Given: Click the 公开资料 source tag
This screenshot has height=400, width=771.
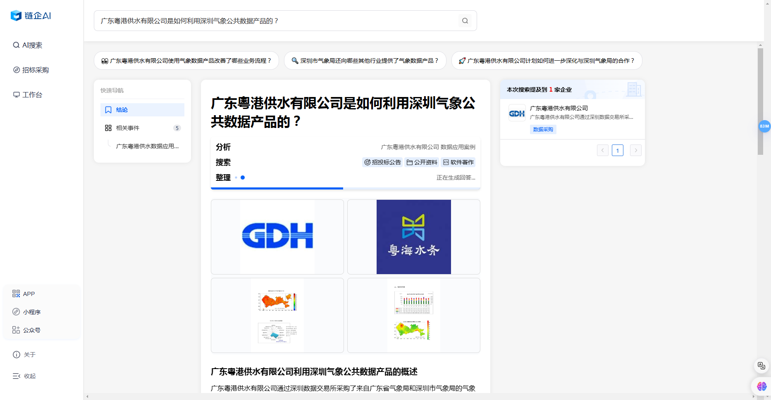Looking at the screenshot, I should tap(422, 162).
